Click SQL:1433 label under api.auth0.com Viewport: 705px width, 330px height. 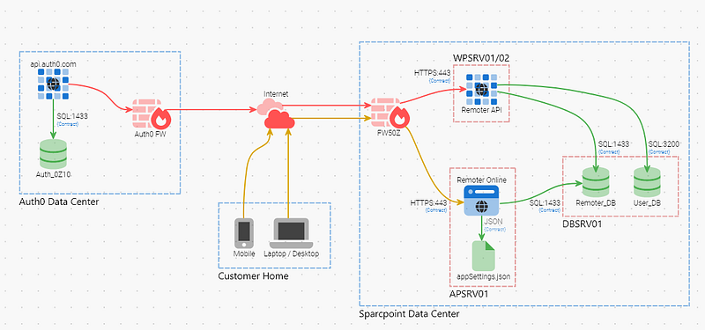click(x=72, y=116)
